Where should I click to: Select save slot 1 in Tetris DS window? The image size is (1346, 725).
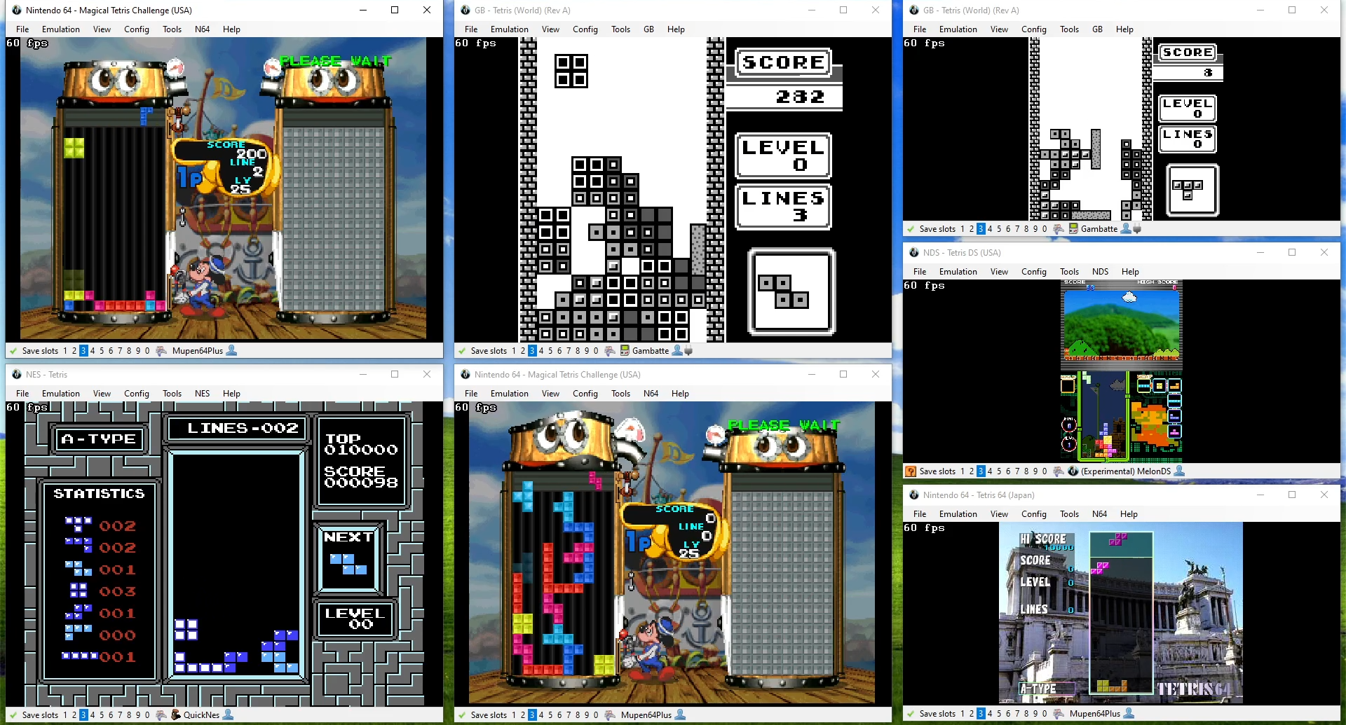(963, 471)
